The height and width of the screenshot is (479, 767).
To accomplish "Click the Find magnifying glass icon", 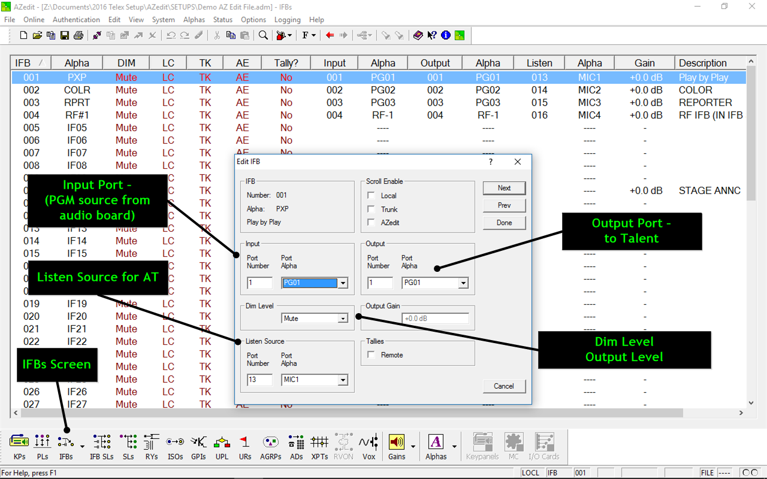I will pyautogui.click(x=263, y=35).
